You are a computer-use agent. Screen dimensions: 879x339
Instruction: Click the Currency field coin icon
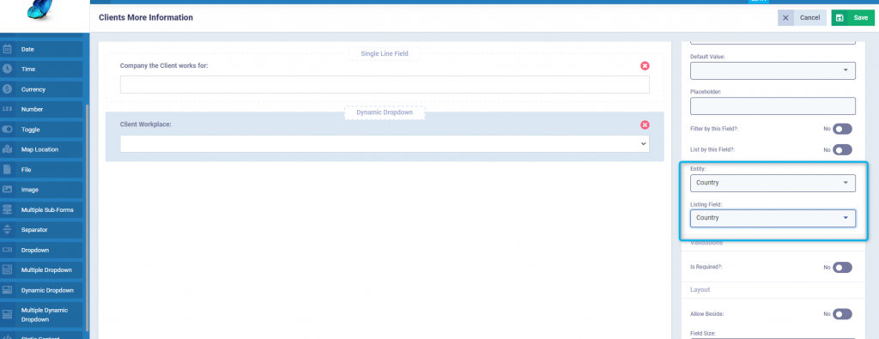point(7,89)
